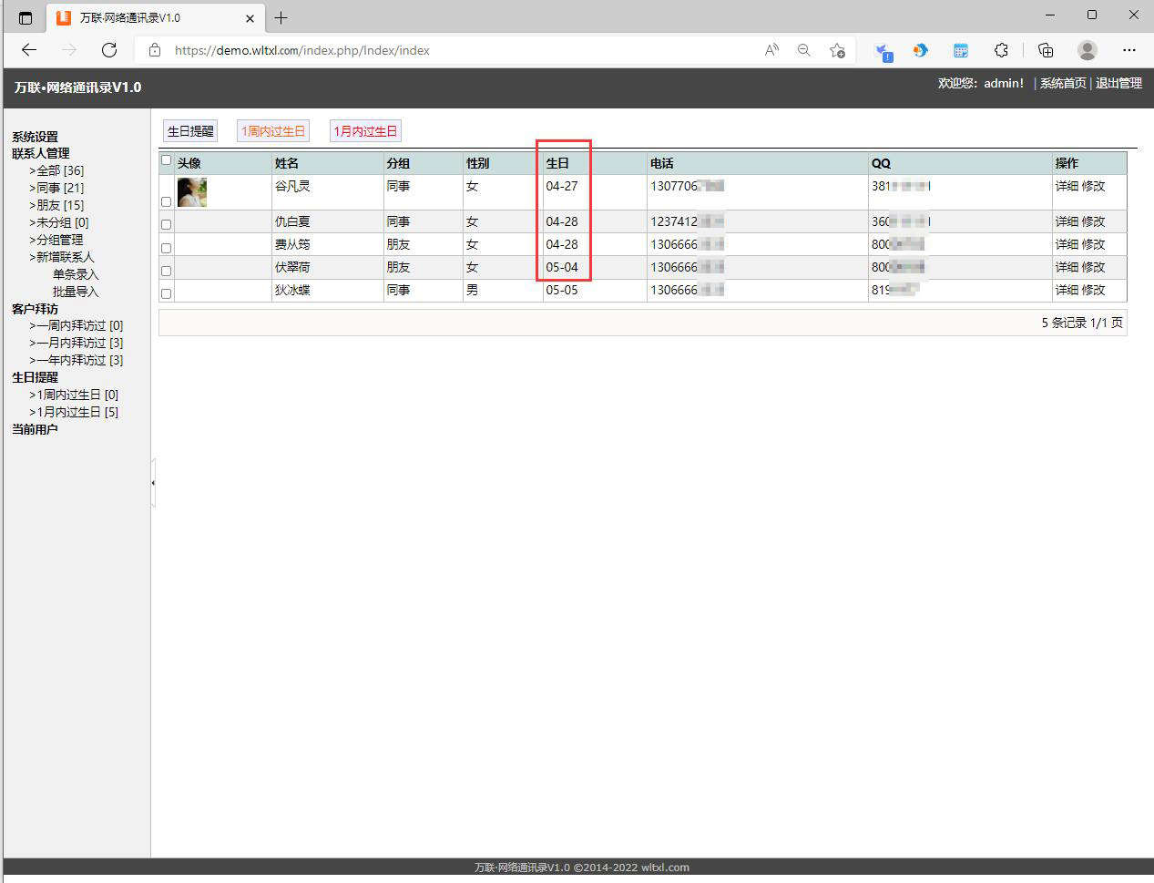Image resolution: width=1154 pixels, height=883 pixels.
Task: Switch to the 1周内过生日 tab
Action: pyautogui.click(x=273, y=131)
